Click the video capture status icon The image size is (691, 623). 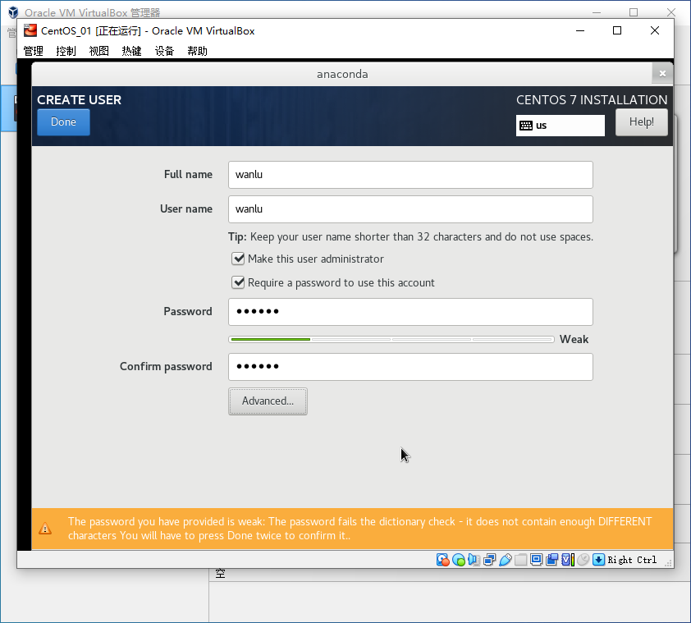point(551,560)
